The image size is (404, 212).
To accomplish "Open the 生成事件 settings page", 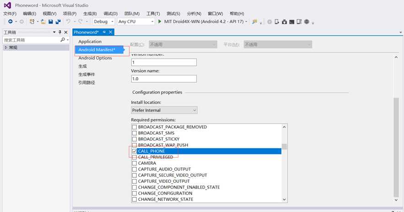I will pyautogui.click(x=86, y=74).
